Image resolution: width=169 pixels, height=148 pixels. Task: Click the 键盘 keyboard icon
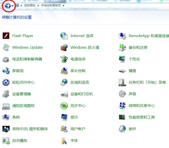click(x=122, y=71)
